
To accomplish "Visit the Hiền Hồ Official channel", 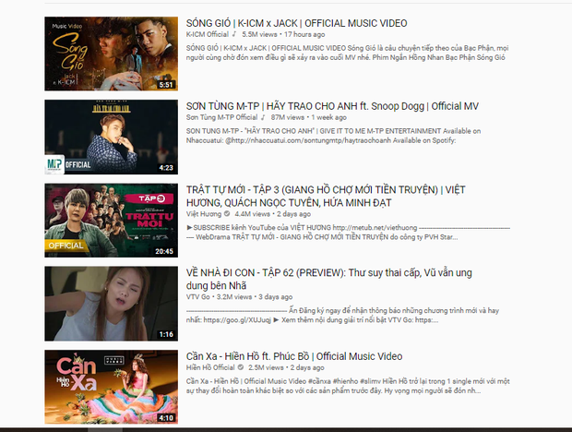I will 210,367.
